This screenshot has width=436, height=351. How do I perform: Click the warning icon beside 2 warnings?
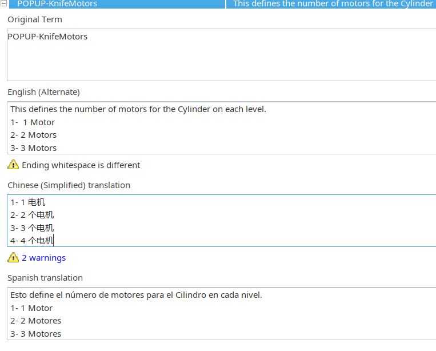[x=13, y=257]
